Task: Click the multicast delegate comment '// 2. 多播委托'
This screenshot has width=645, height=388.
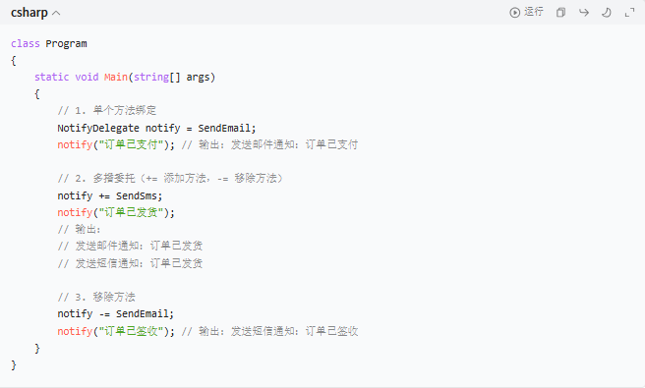Action: coord(96,179)
